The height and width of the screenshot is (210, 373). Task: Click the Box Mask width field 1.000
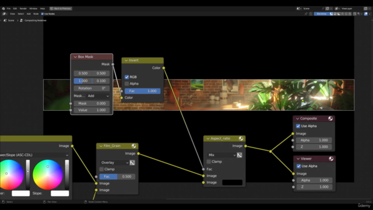point(83,81)
